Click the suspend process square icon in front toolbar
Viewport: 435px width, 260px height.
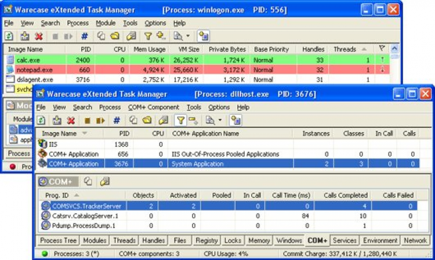coord(88,120)
